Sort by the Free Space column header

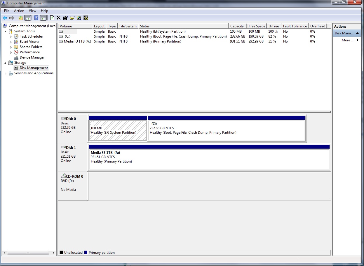pyautogui.click(x=257, y=26)
